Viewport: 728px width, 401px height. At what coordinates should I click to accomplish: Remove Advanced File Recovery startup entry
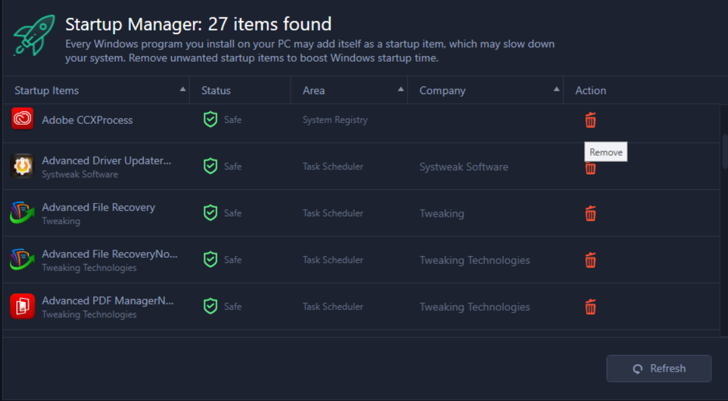pyautogui.click(x=590, y=213)
